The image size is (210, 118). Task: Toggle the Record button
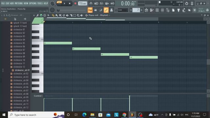75,4
